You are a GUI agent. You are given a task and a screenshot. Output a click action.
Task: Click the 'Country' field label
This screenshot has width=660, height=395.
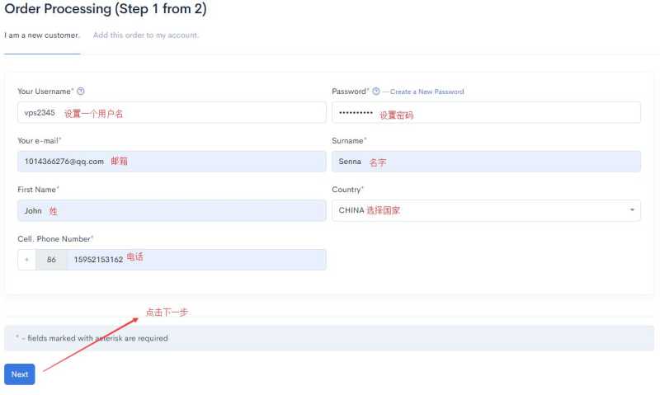347,190
